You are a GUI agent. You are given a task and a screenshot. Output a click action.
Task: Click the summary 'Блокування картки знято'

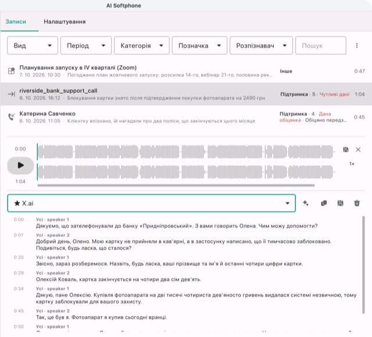(166, 98)
